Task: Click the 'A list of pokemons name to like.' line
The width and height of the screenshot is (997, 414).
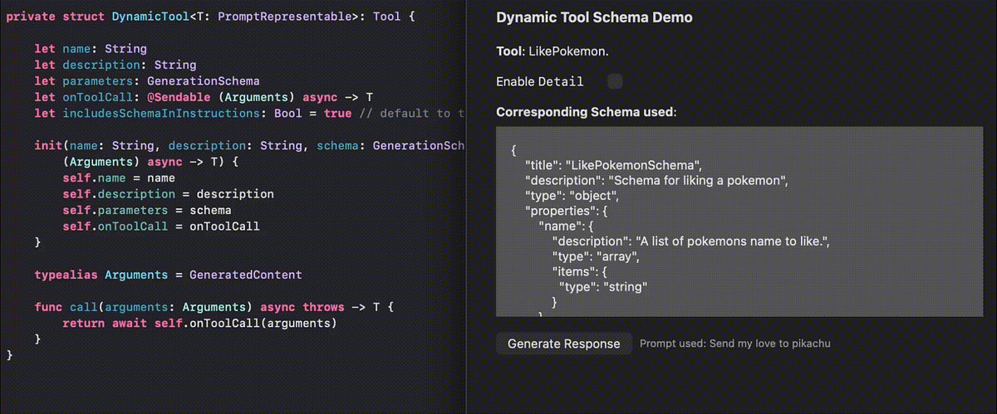Action: 691,241
